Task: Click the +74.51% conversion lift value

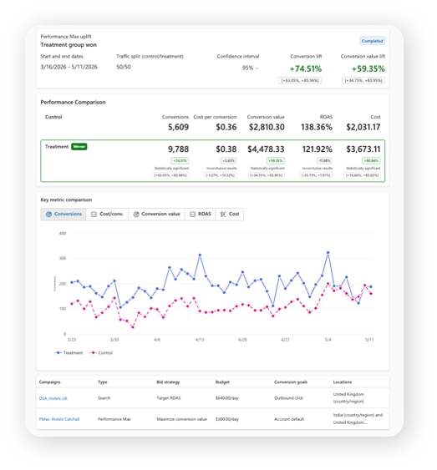Action: coord(305,69)
